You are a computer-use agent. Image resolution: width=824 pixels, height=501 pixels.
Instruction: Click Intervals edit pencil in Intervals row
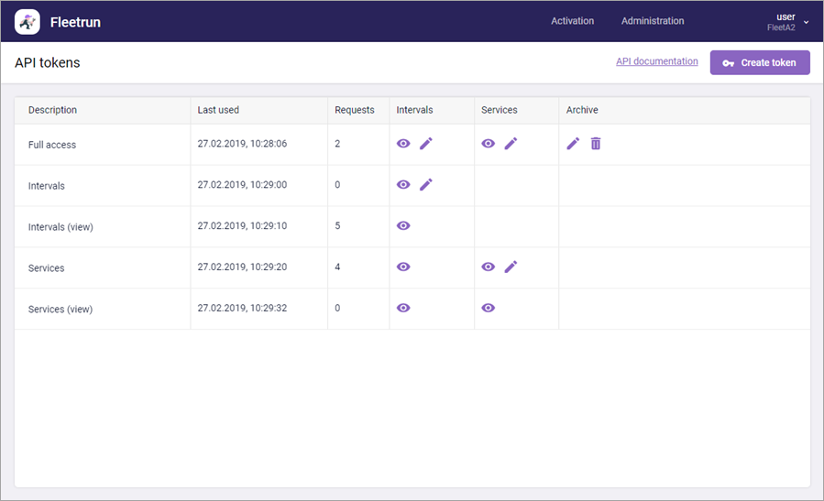coord(426,185)
